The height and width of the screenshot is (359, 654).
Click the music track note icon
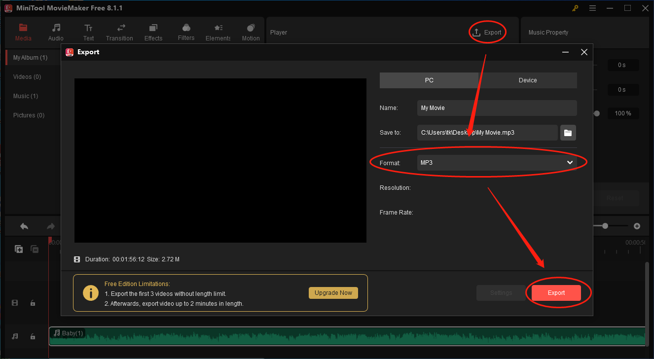15,336
